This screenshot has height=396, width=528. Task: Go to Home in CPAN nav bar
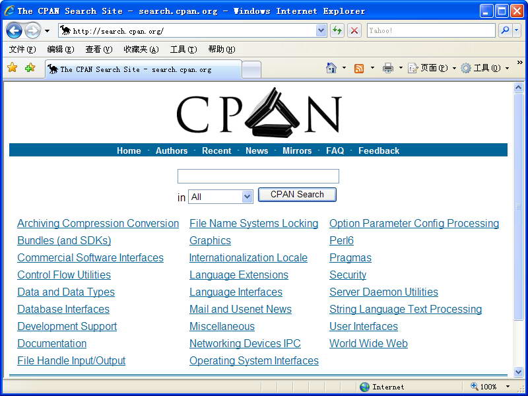[129, 150]
